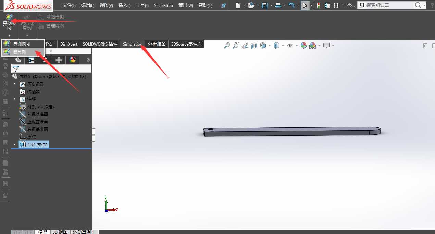Open the 视图(V) menu

pyautogui.click(x=106, y=5)
